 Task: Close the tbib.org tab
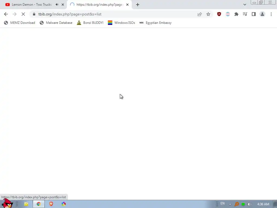pyautogui.click(x=127, y=5)
